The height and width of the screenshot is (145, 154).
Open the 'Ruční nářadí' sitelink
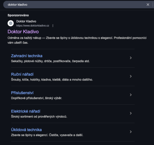tap(22, 74)
